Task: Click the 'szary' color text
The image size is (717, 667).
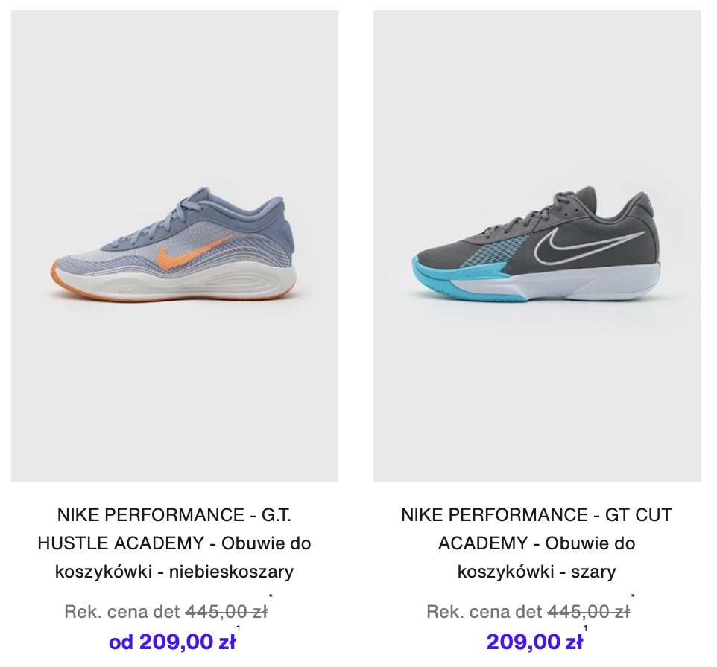Action: [x=593, y=572]
